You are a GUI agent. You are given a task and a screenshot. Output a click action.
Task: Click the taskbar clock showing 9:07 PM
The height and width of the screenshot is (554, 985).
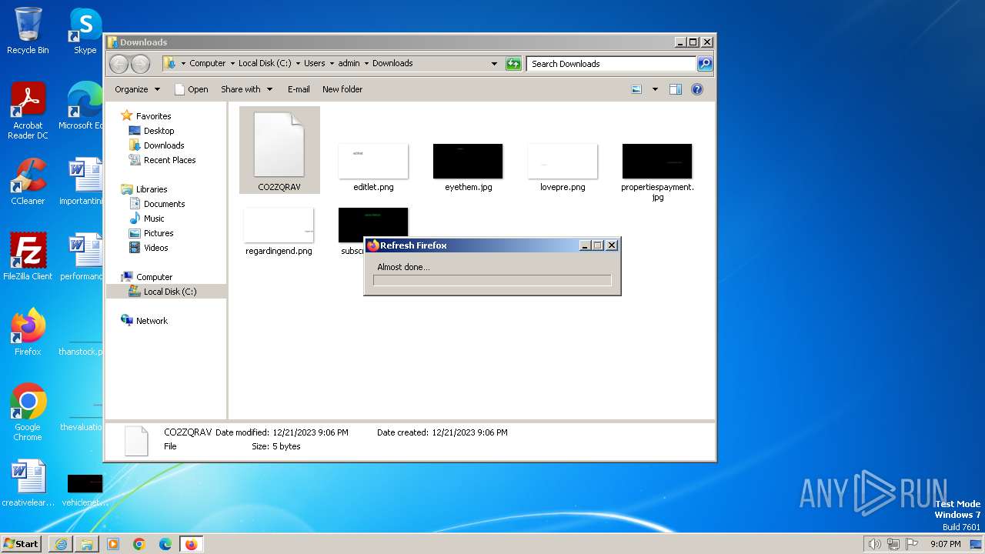pos(945,544)
